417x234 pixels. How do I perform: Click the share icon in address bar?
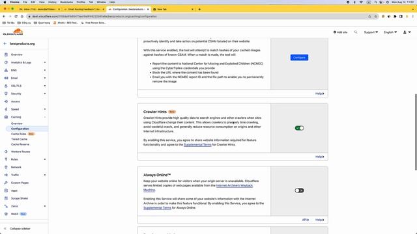pyautogui.click(x=369, y=16)
